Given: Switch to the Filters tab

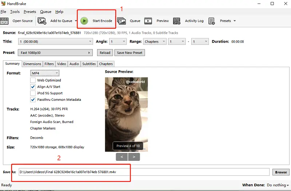Looking at the screenshot, I should [49, 64].
